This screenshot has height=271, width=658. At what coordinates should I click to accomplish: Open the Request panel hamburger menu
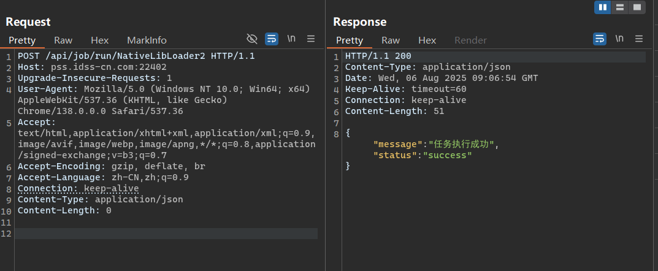(x=311, y=39)
